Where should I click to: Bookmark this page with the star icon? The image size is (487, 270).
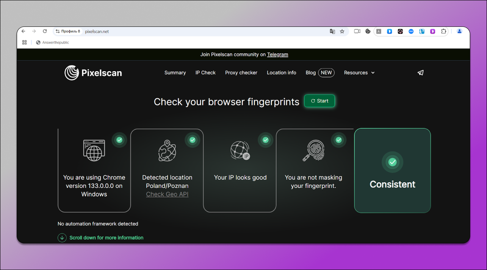click(342, 31)
